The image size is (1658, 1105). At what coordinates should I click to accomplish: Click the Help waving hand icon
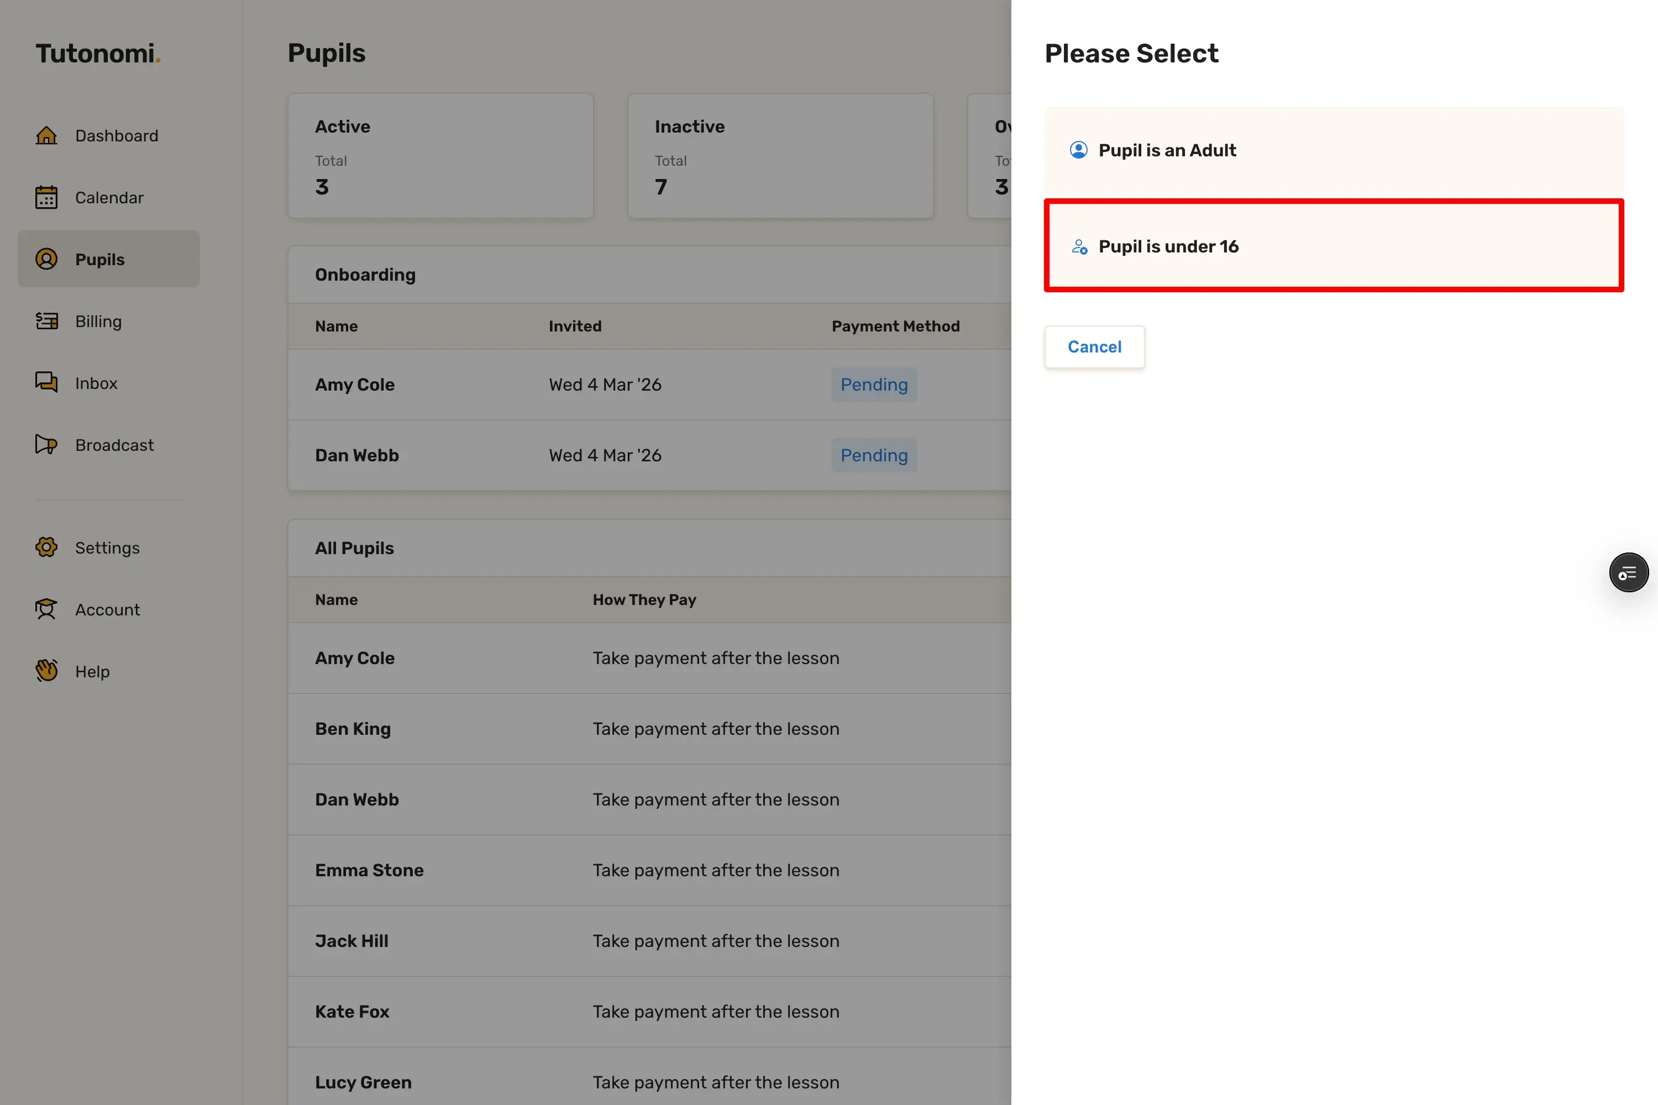46,671
